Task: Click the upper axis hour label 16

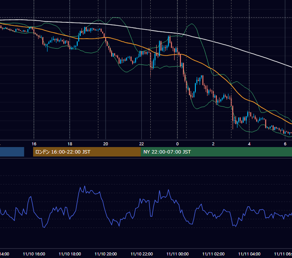Action: point(34,144)
